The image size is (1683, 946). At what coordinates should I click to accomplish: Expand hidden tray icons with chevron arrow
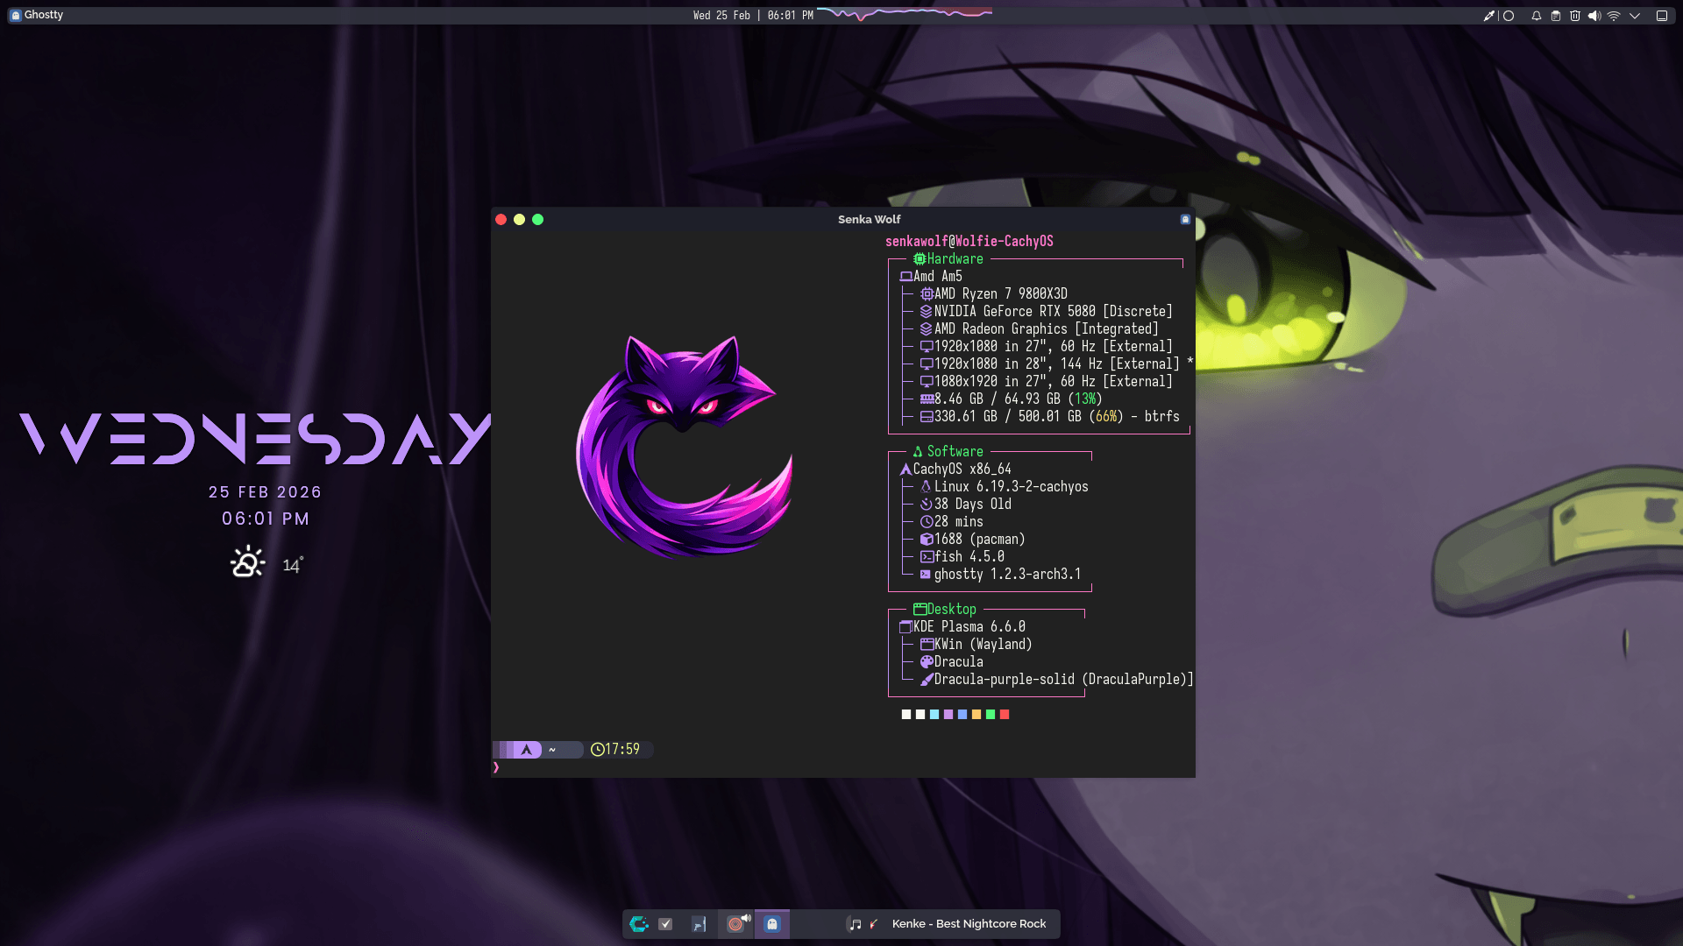(1635, 16)
